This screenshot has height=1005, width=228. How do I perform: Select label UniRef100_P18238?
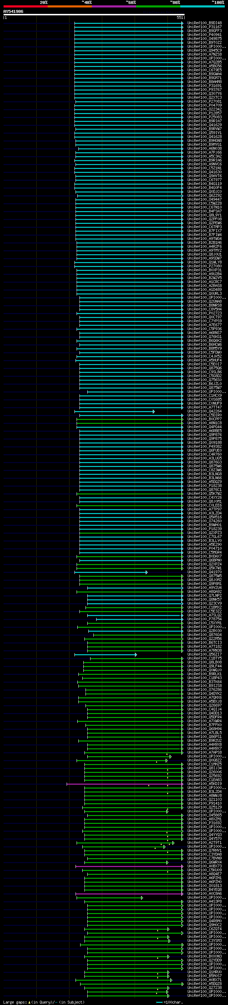click(x=204, y=486)
